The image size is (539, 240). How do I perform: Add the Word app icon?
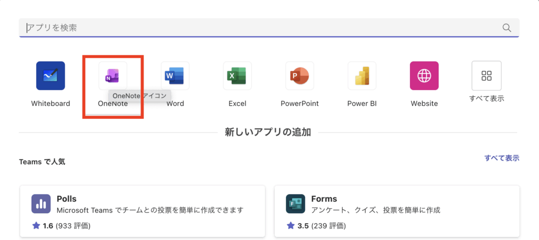point(175,76)
